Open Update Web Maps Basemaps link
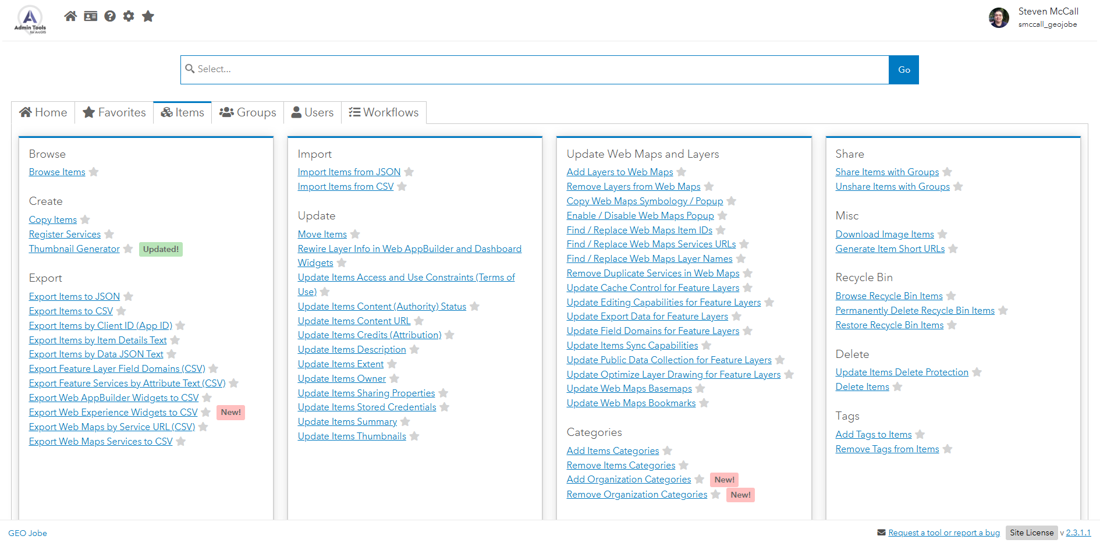 (629, 389)
